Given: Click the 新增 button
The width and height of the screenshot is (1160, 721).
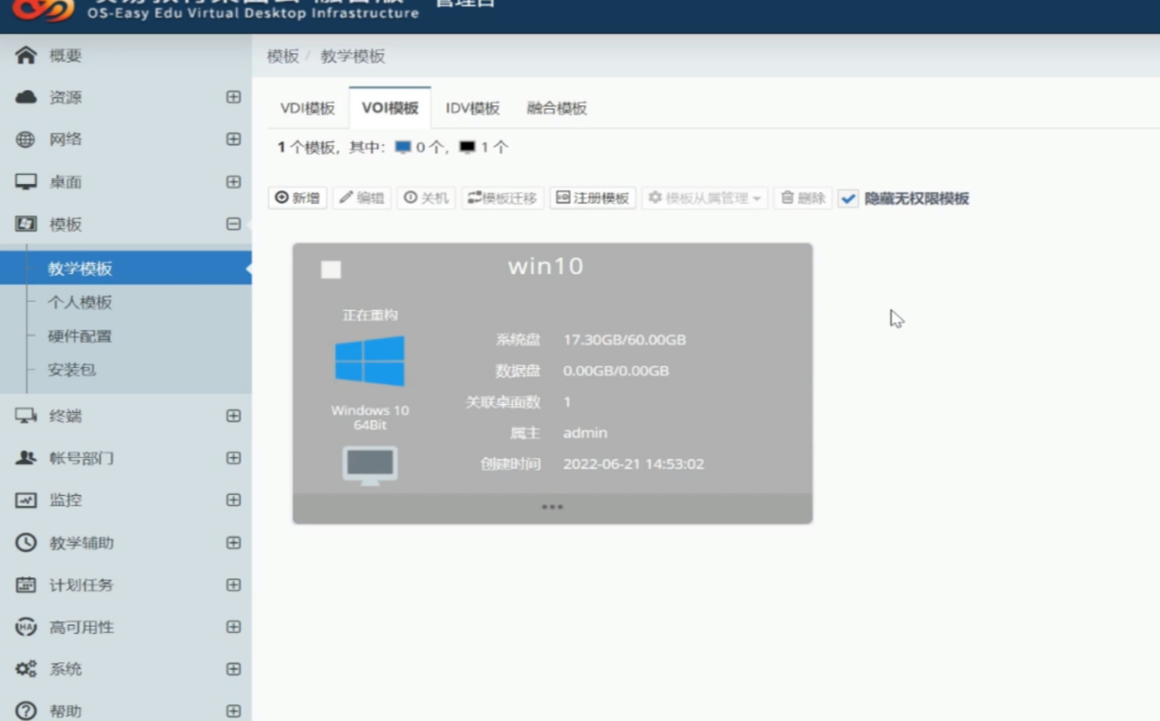Looking at the screenshot, I should pos(298,198).
